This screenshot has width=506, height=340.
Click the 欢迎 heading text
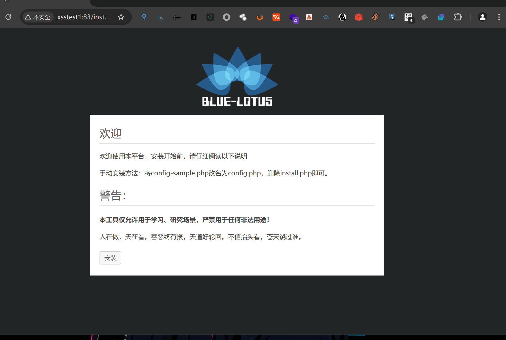point(110,134)
